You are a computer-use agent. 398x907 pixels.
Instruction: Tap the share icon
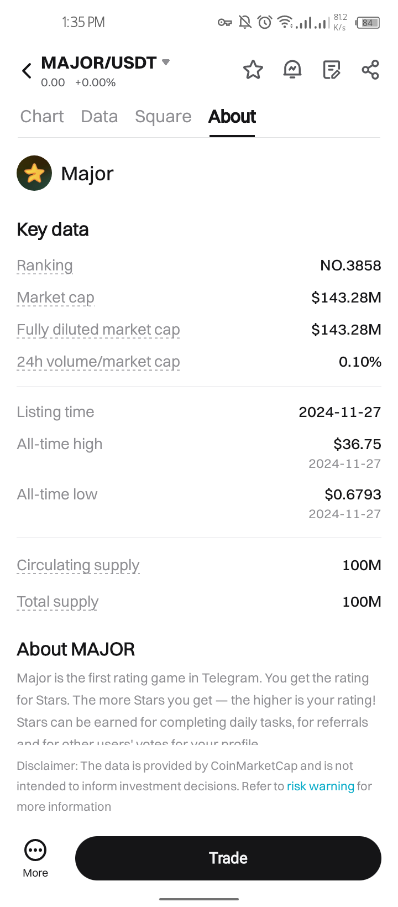(370, 70)
